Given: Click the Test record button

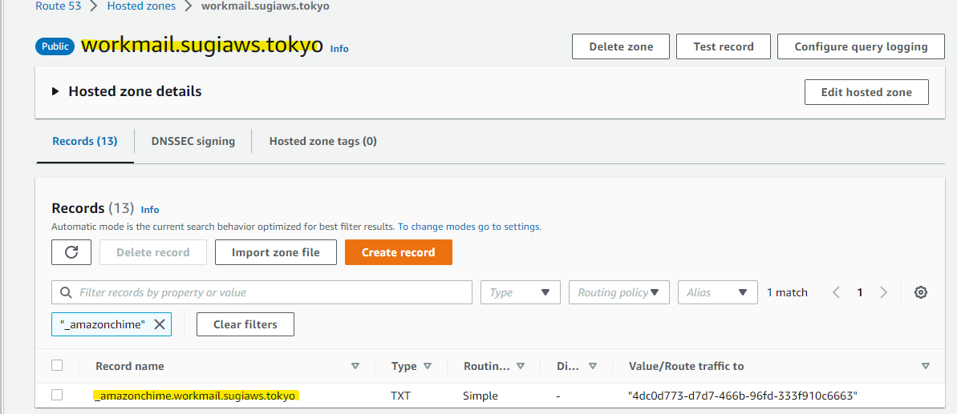Looking at the screenshot, I should (x=724, y=46).
